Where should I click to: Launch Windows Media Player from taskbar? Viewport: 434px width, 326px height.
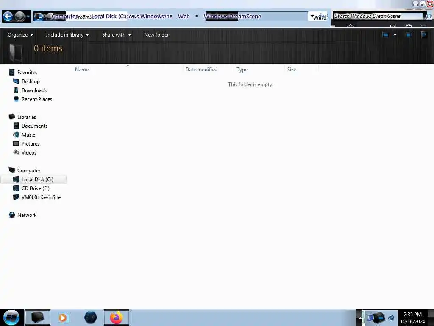[x=63, y=318]
